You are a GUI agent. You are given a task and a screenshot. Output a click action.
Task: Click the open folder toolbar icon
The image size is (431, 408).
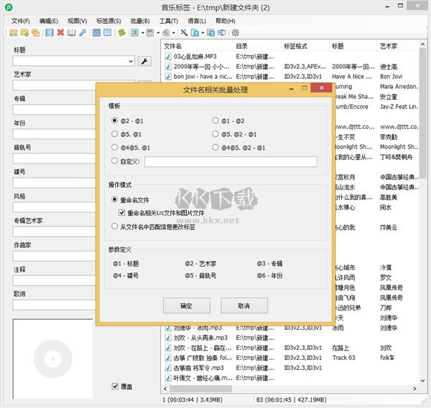(x=13, y=33)
